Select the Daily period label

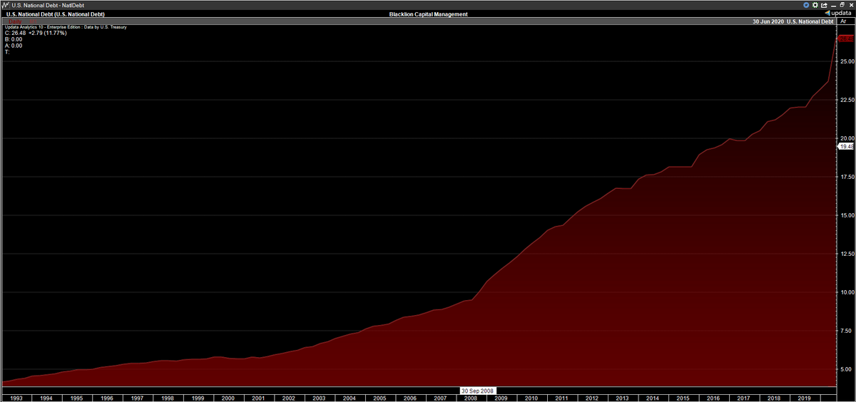pos(15,21)
